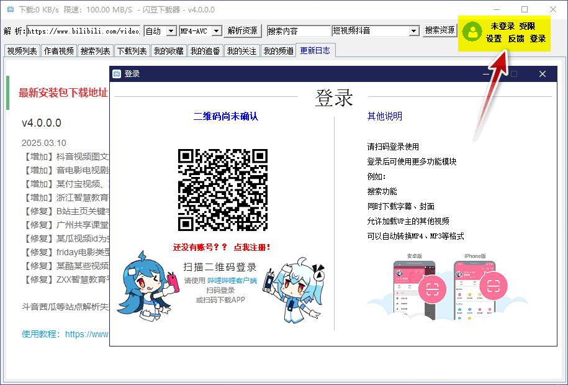
Task: Minimize the main downloader window
Action: 496,9
